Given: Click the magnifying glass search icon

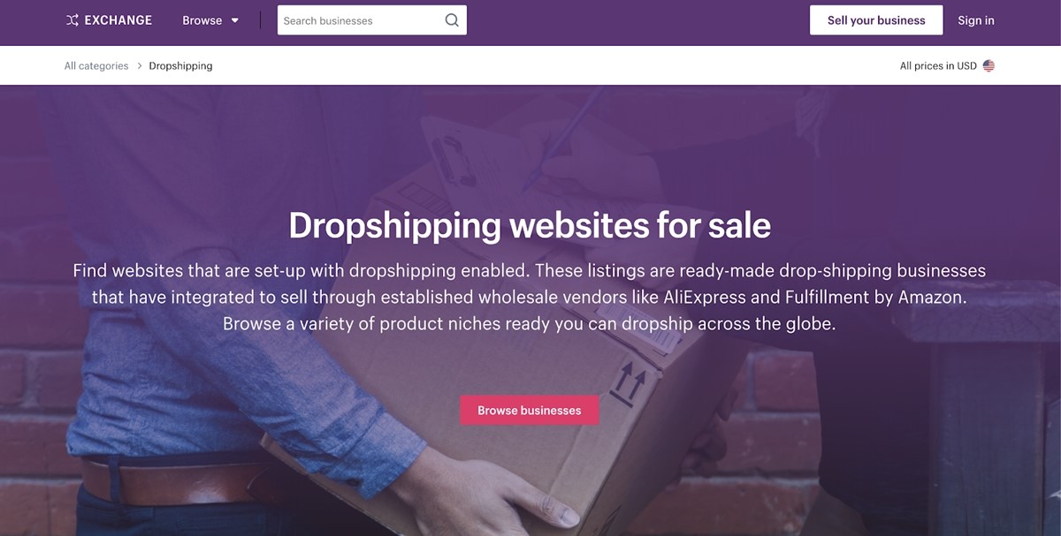Looking at the screenshot, I should pos(452,20).
